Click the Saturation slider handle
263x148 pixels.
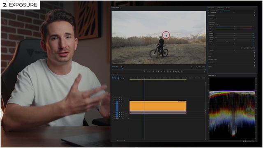(234, 50)
